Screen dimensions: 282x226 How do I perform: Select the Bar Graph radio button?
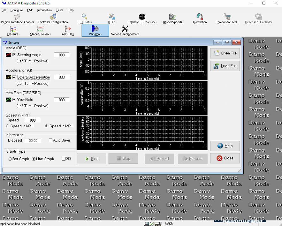click(10, 159)
